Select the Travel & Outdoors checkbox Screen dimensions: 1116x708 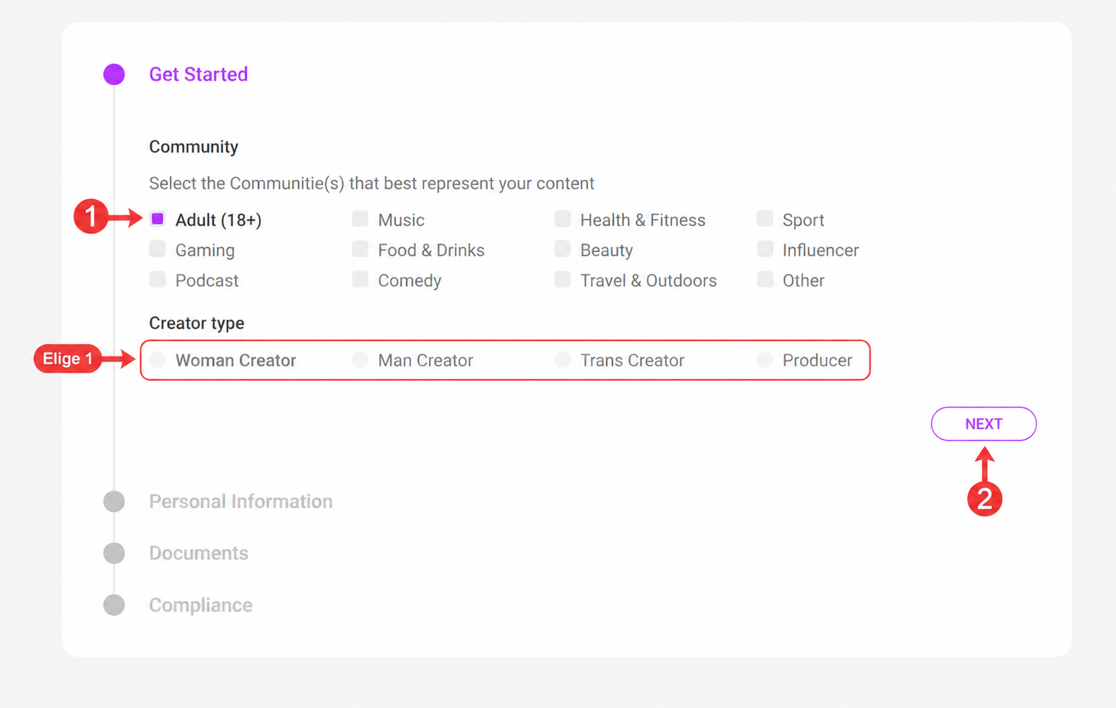tap(563, 279)
